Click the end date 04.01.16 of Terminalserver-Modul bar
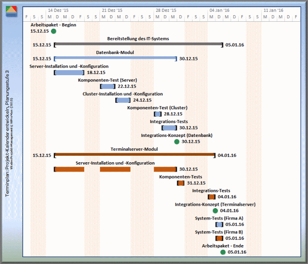 pyautogui.click(x=227, y=155)
